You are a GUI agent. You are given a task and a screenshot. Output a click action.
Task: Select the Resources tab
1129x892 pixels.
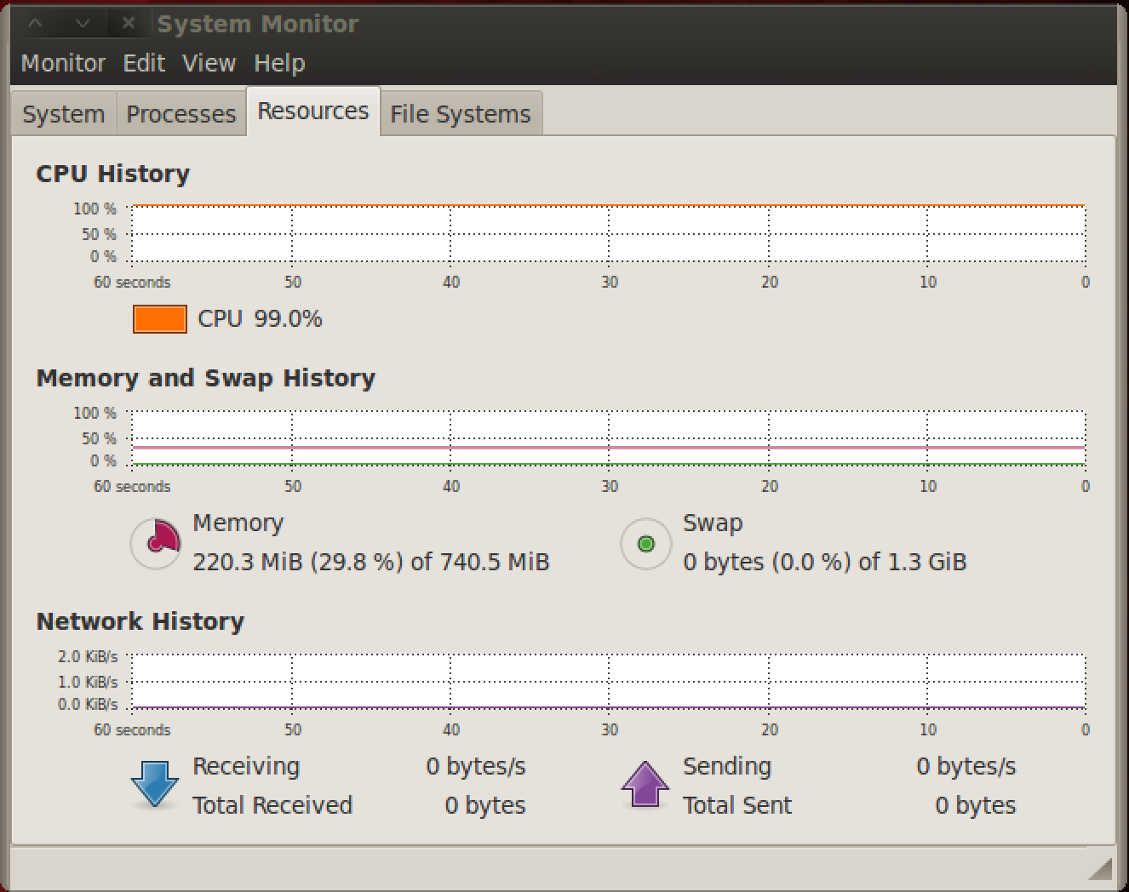(x=313, y=111)
